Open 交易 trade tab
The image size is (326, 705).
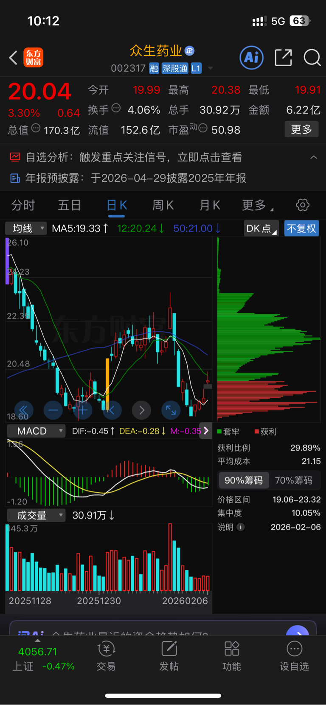(106, 656)
